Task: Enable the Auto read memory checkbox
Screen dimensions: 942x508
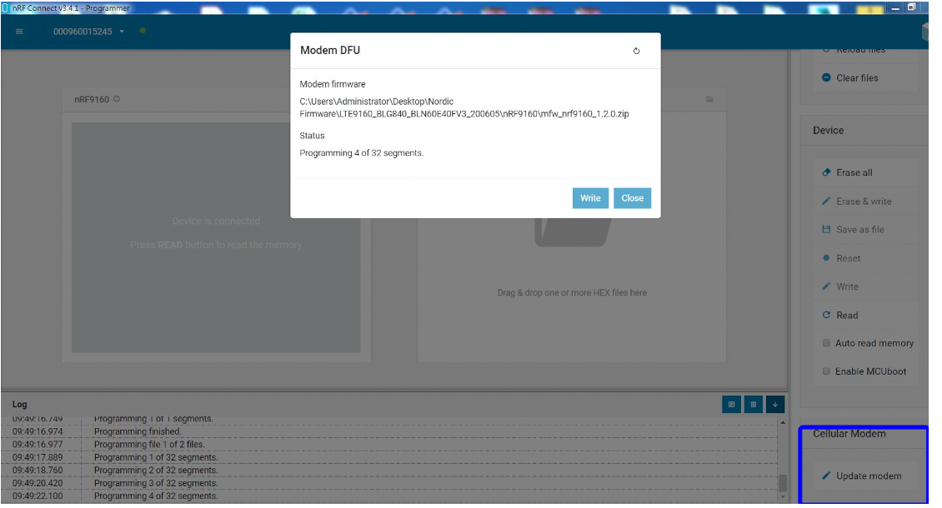Action: [x=826, y=343]
